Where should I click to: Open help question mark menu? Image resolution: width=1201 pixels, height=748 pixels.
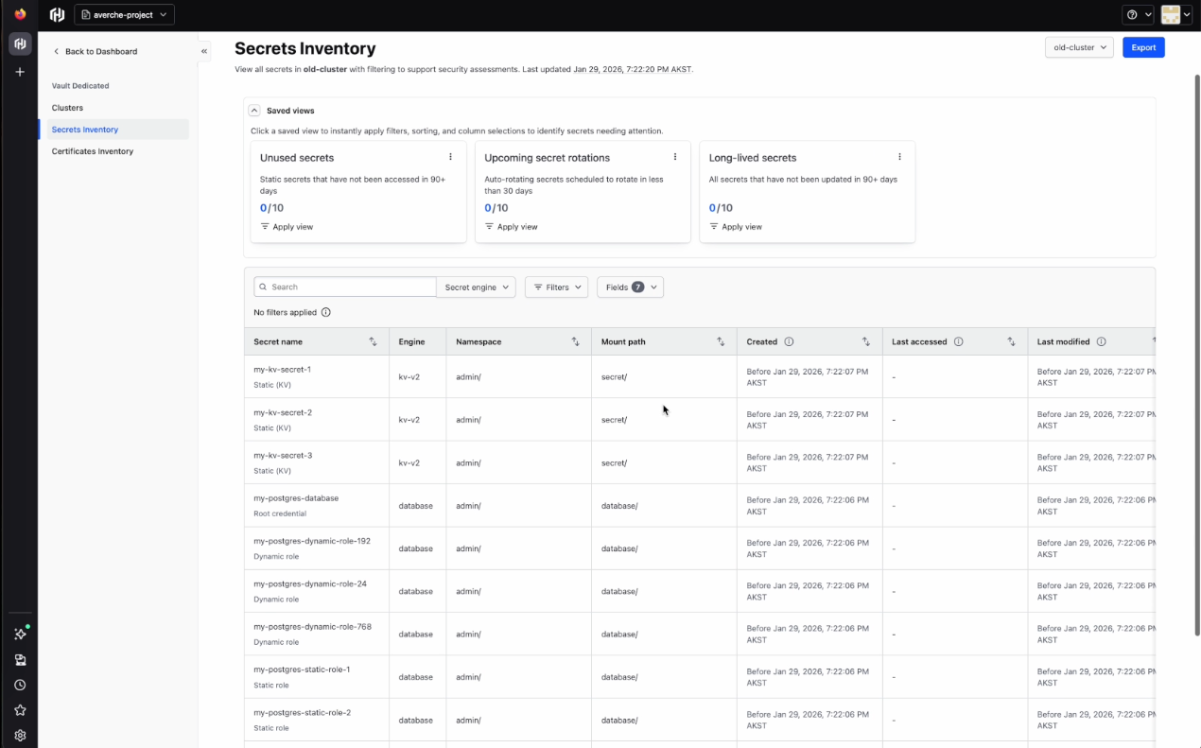[x=1138, y=15]
